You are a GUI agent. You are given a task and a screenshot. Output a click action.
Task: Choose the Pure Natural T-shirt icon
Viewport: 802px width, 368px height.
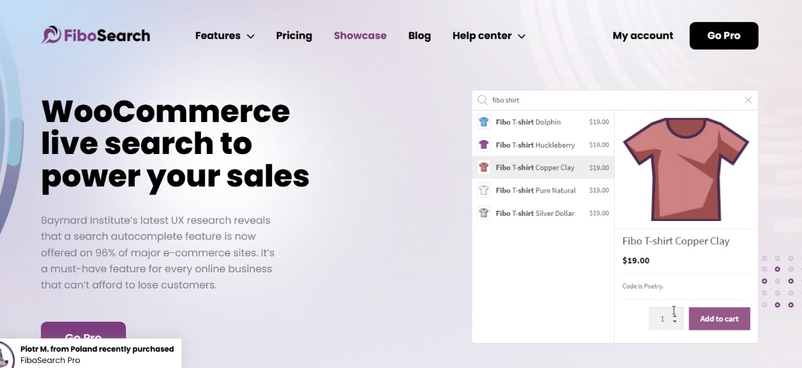click(x=483, y=190)
